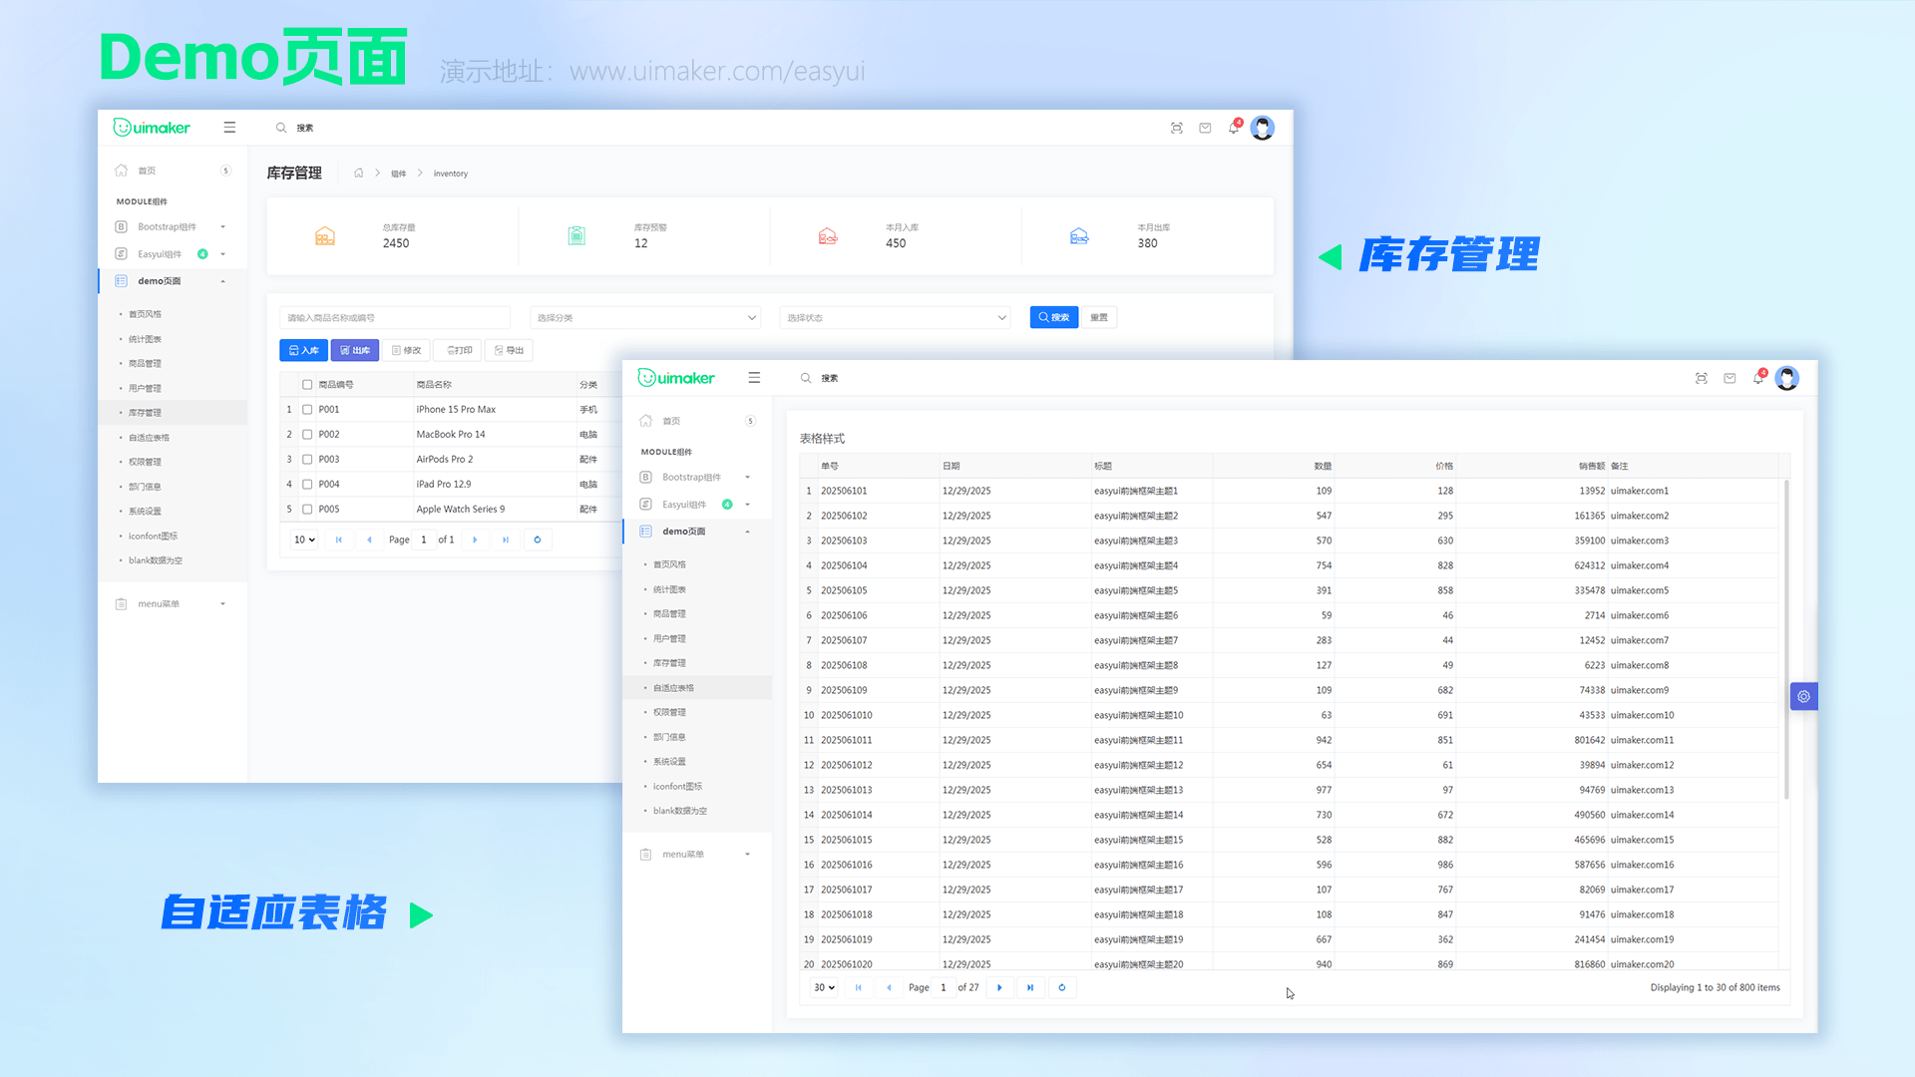Change the page size selector showing 30
Viewport: 1915px width, 1077px height.
coord(824,987)
